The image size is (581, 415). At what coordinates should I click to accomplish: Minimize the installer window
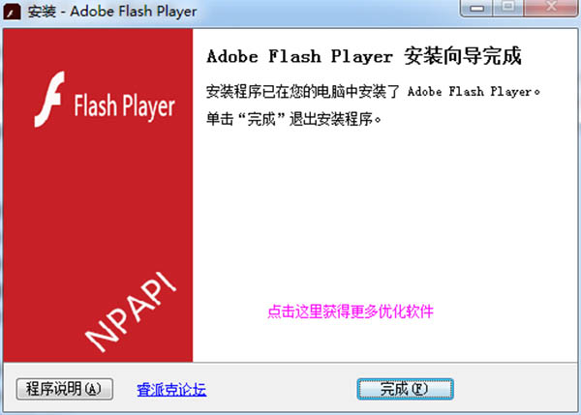click(x=476, y=8)
